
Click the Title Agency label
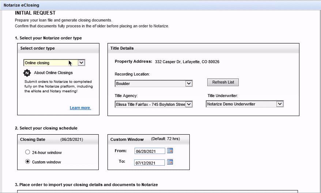coord(126,96)
